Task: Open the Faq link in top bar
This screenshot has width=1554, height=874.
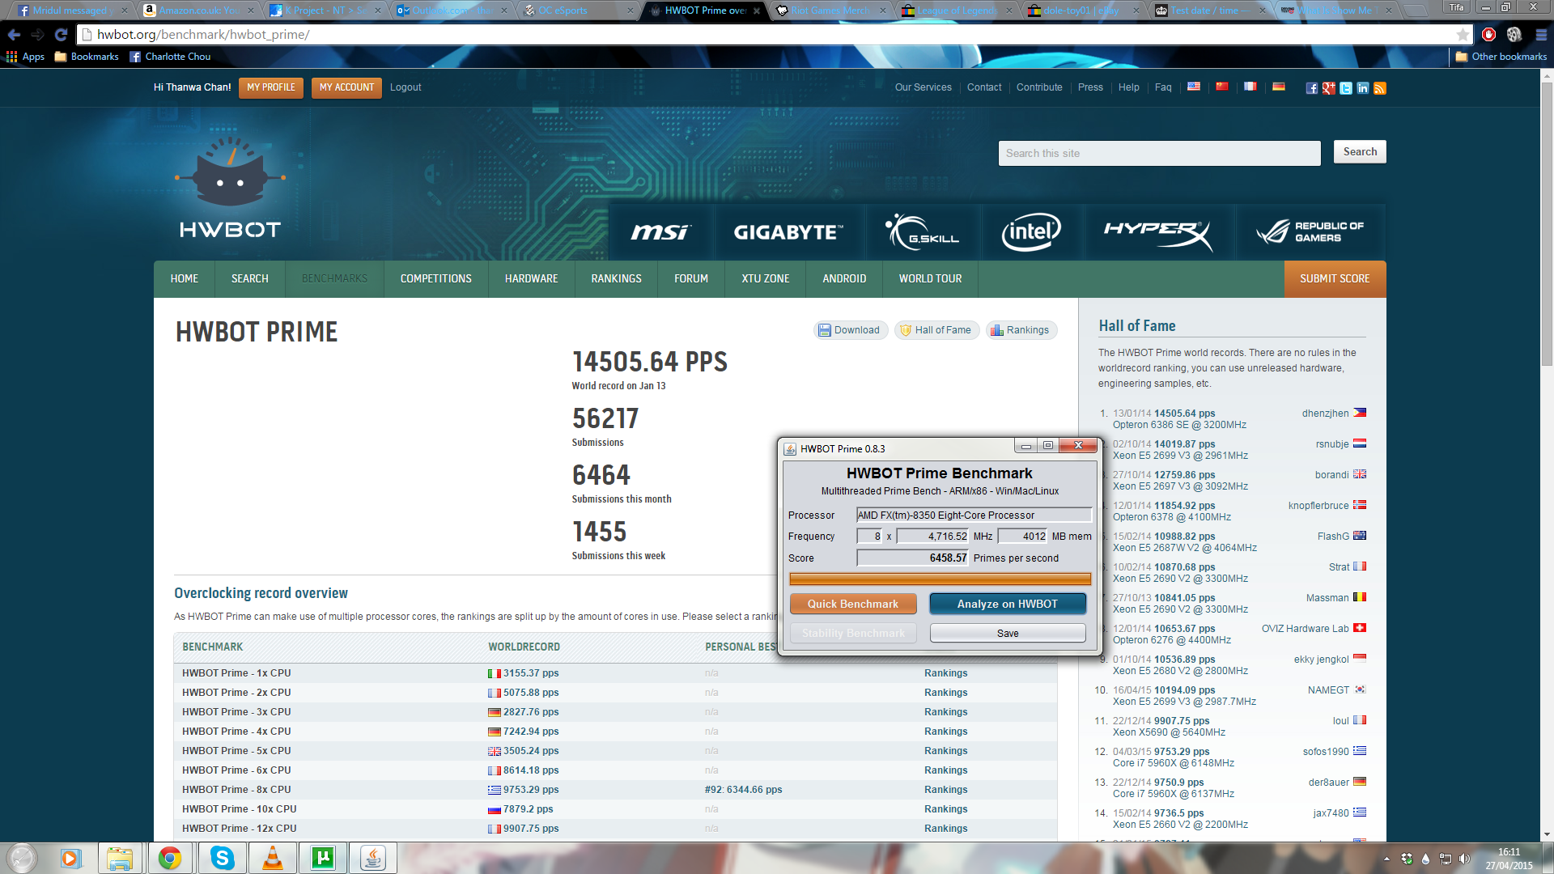Action: [1162, 87]
